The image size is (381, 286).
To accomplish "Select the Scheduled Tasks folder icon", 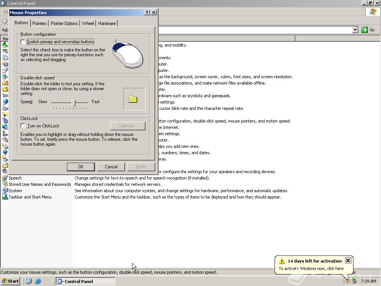I will click(x=5, y=165).
